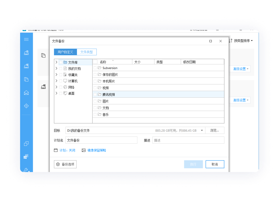Image resolution: width=279 pixels, height=202 pixels.
Task: Open the hamburger menu in the sidebar
Action: (x=26, y=39)
